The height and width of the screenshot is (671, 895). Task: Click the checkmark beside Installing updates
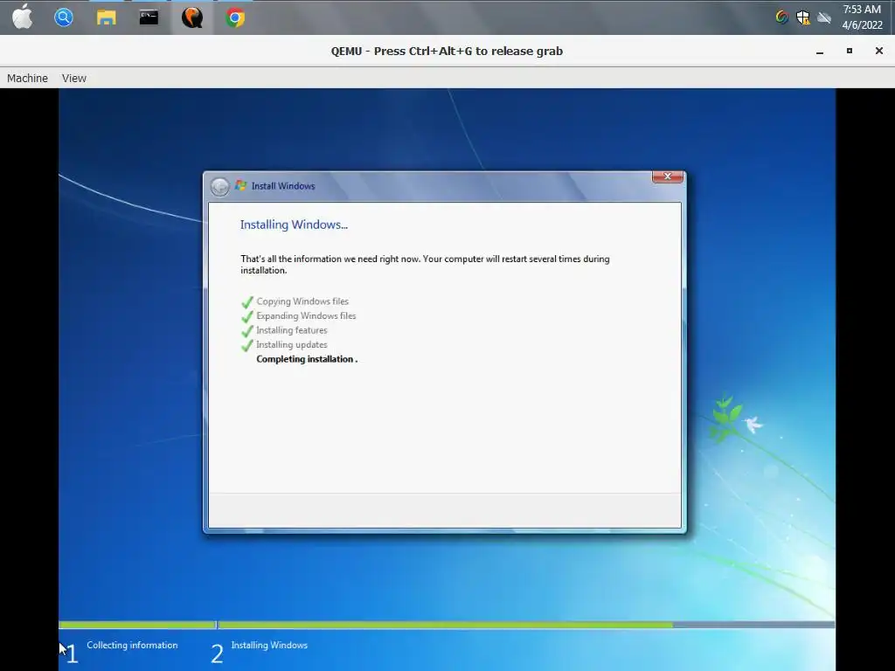[247, 345]
